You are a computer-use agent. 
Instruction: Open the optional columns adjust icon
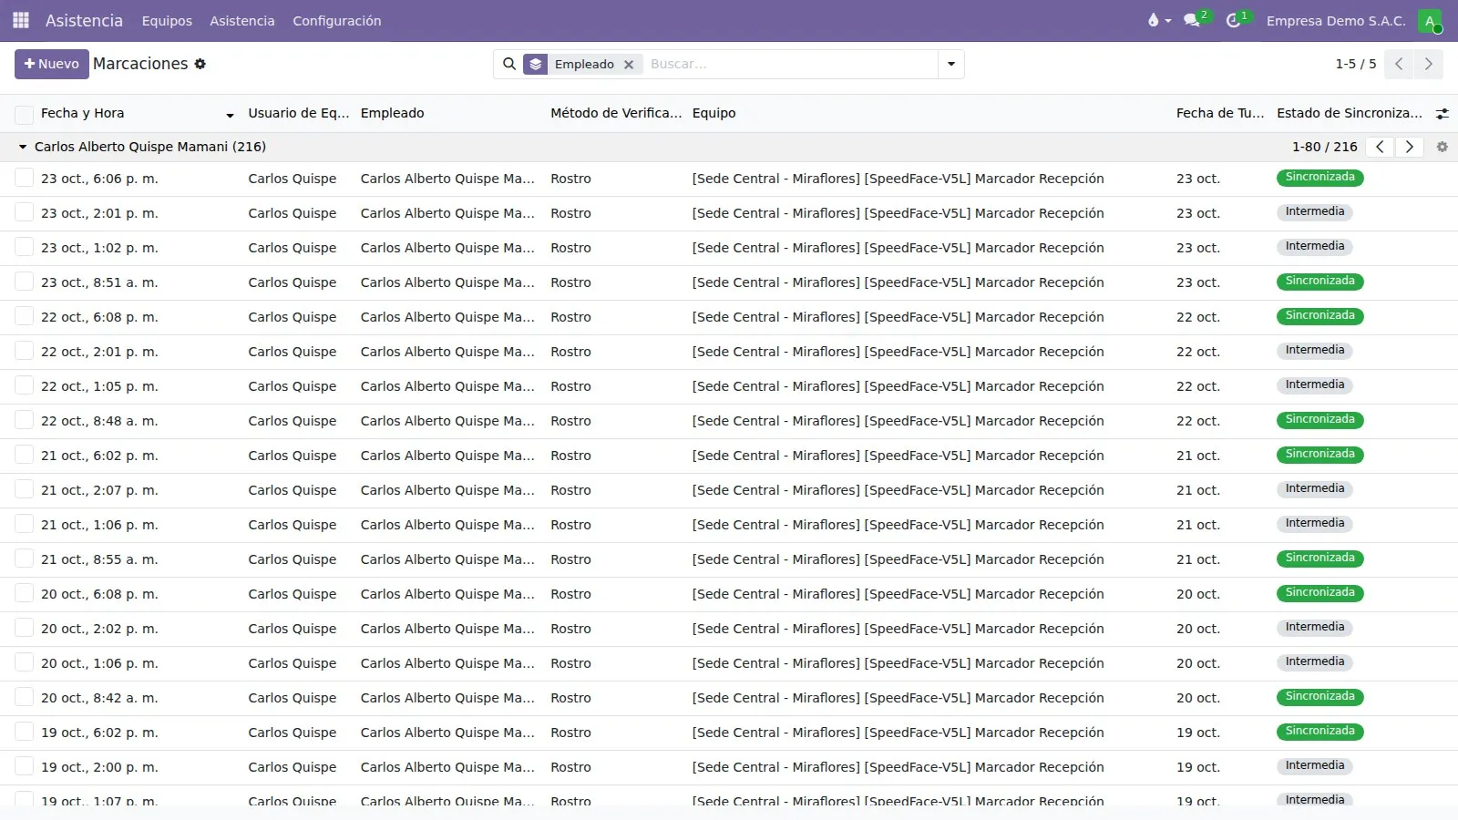pyautogui.click(x=1442, y=114)
